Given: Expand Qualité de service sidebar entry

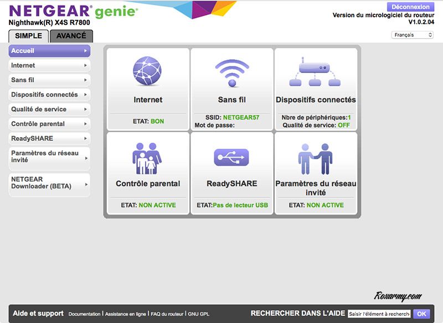Looking at the screenshot, I should tap(49, 110).
